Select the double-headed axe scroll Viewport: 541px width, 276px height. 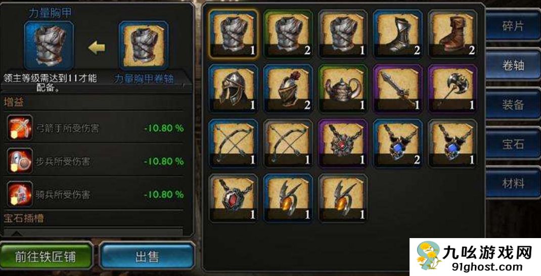coord(453,88)
